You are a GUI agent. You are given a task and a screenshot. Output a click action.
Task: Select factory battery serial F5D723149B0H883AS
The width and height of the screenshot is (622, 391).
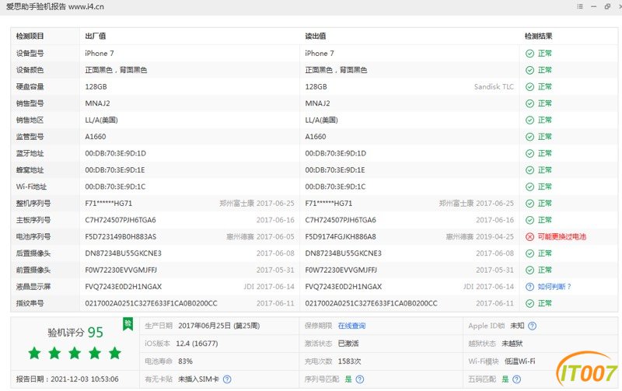pyautogui.click(x=121, y=237)
